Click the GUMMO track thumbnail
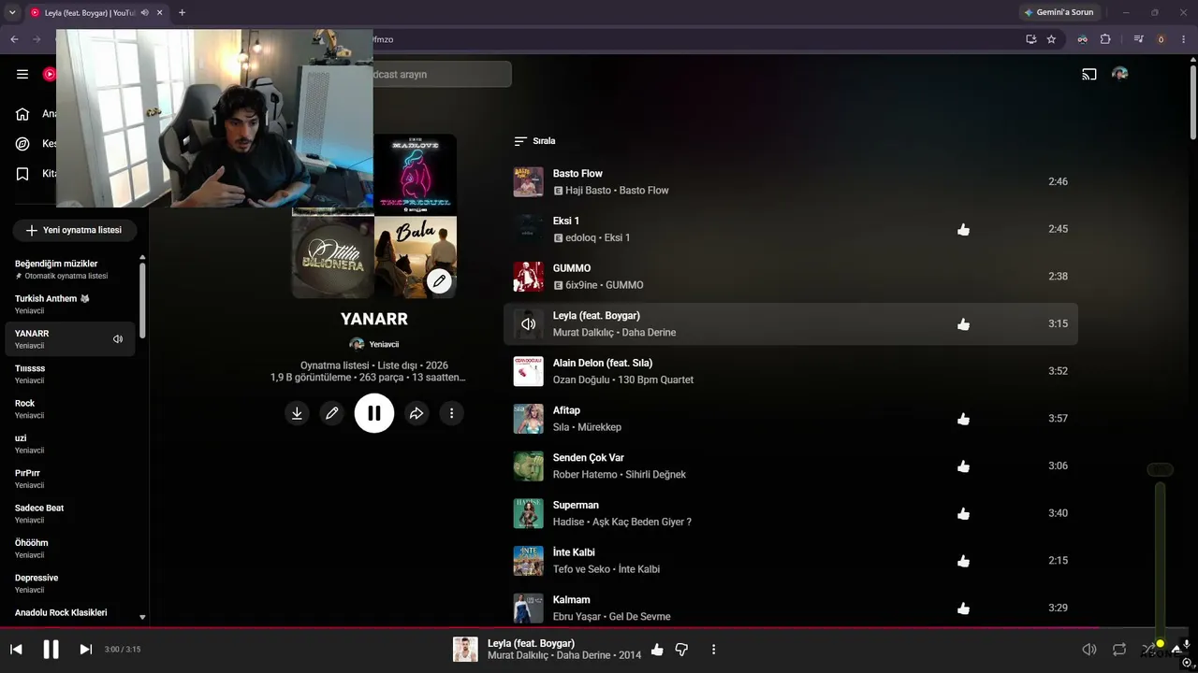This screenshot has height=673, width=1198. 529,277
